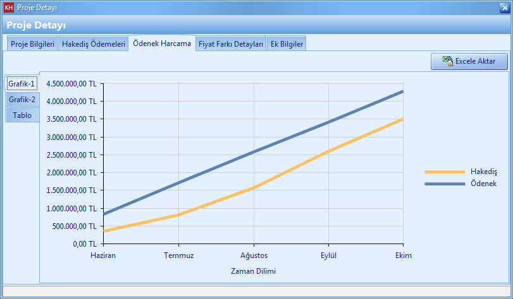Open the Hakediş Ödemeleri tab
The height and width of the screenshot is (299, 513).
[x=94, y=44]
